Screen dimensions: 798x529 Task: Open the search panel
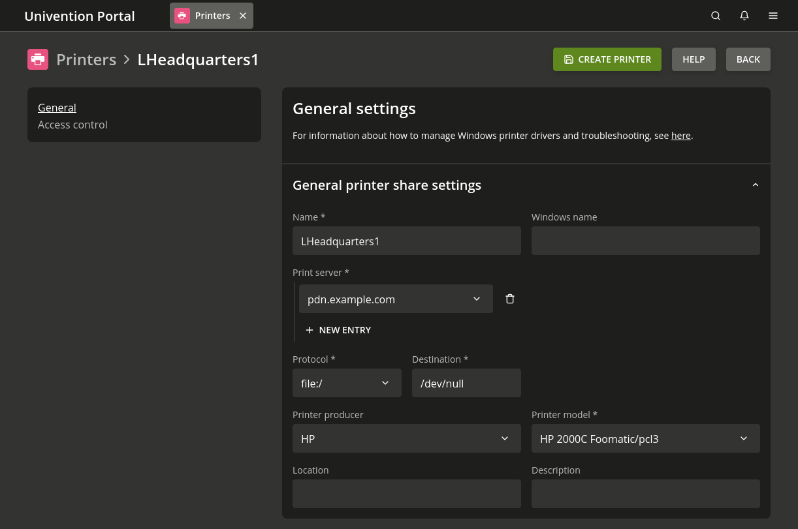(x=716, y=16)
